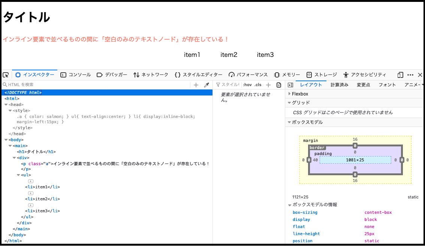Image resolution: width=425 pixels, height=246 pixels.
Task: Select the element picker tool
Action: coord(6,75)
